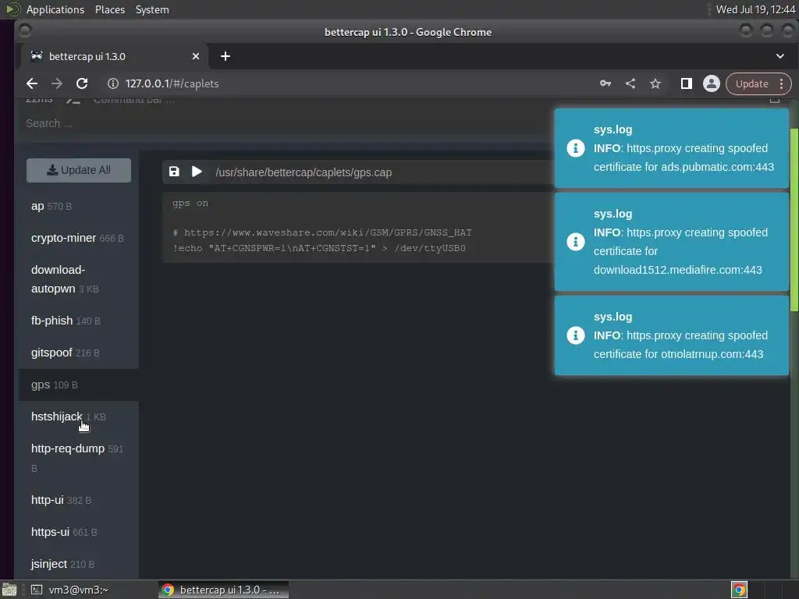Reload the bettercap page

coord(81,83)
